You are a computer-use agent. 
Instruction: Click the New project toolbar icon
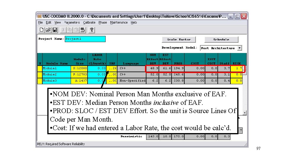pyautogui.click(x=41, y=30)
